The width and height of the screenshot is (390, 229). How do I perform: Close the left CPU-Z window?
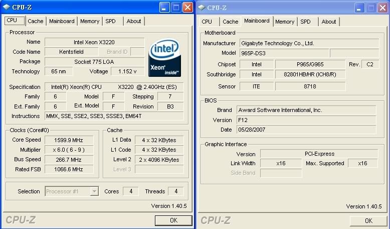pos(188,8)
